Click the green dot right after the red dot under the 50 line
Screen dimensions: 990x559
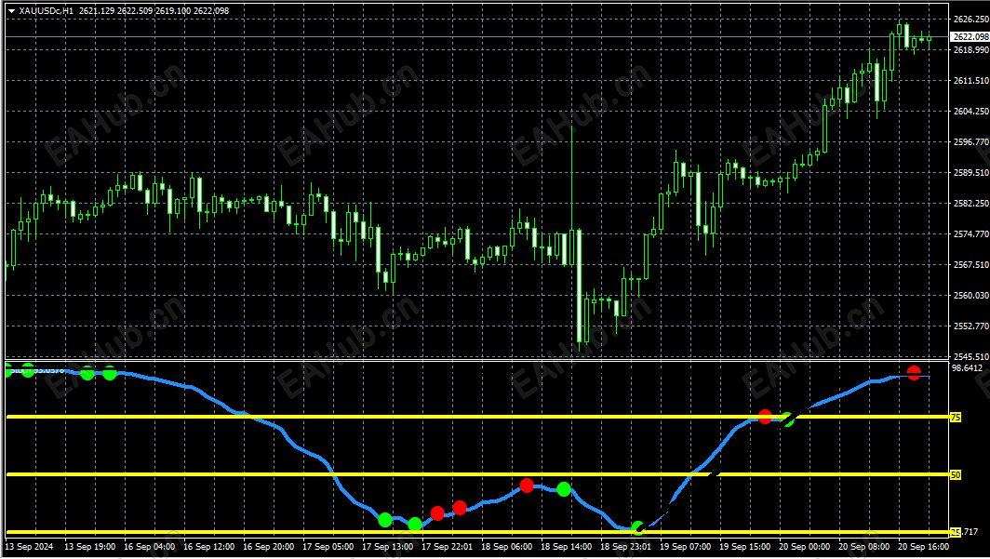564,489
